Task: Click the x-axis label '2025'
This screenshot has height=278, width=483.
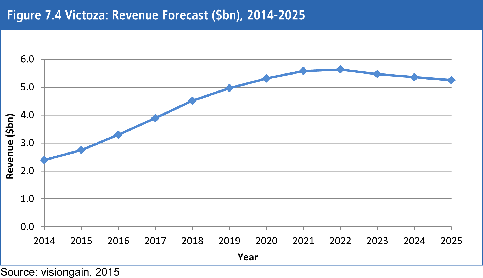Action: click(451, 241)
